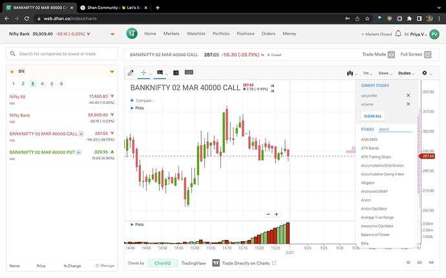Click the studies Search field
Viewport: 446px width, 278px height.
click(395, 130)
